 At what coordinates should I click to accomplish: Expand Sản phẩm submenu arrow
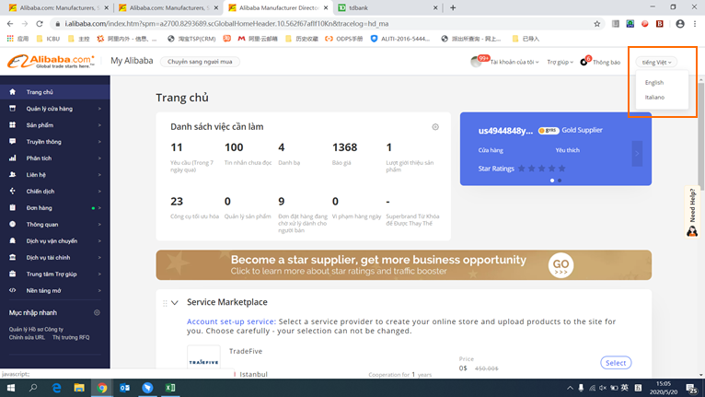[x=99, y=125]
